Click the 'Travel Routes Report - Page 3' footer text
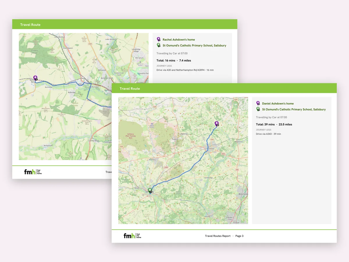Screen dimensions: 349x262 (x=224, y=236)
